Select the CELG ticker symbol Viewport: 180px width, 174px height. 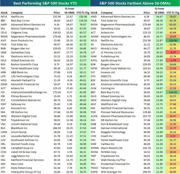[x=4, y=33]
